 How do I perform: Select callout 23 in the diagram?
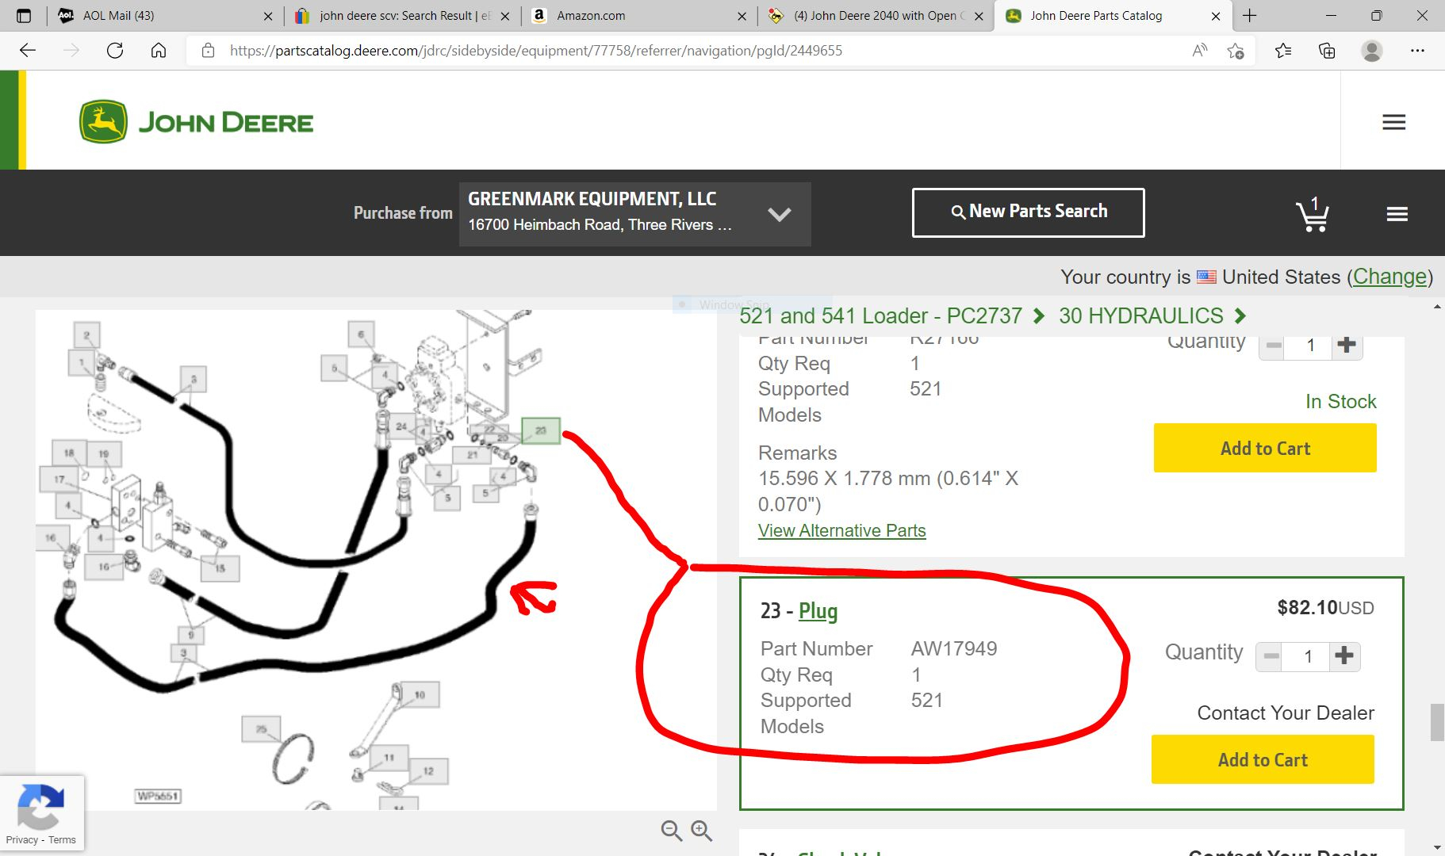pyautogui.click(x=541, y=430)
